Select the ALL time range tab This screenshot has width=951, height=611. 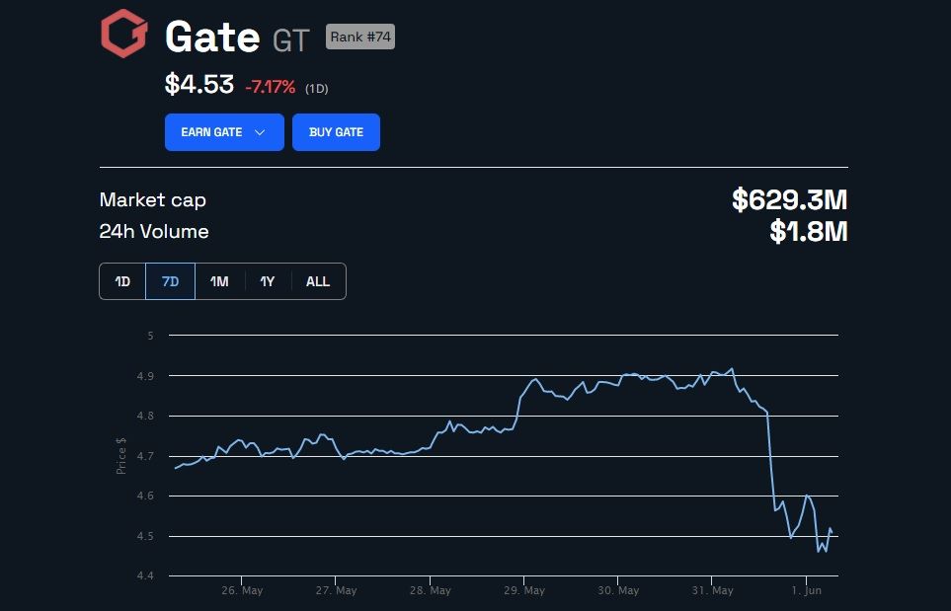pos(318,281)
